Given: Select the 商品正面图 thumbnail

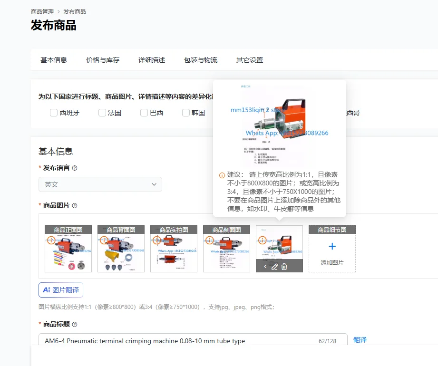Looking at the screenshot, I should click(68, 249).
